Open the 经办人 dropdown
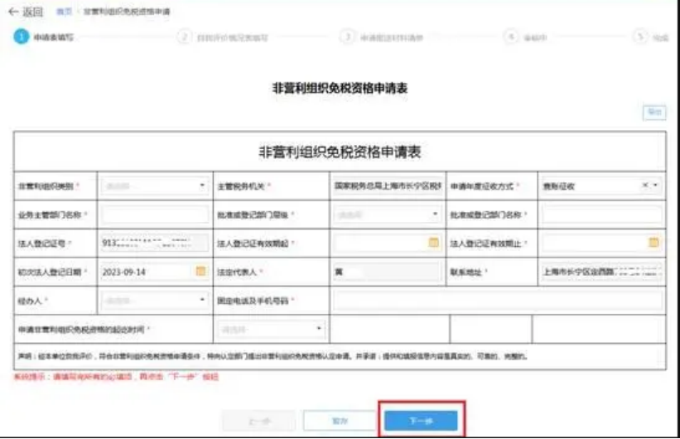Image resolution: width=680 pixels, height=439 pixels. [155, 301]
